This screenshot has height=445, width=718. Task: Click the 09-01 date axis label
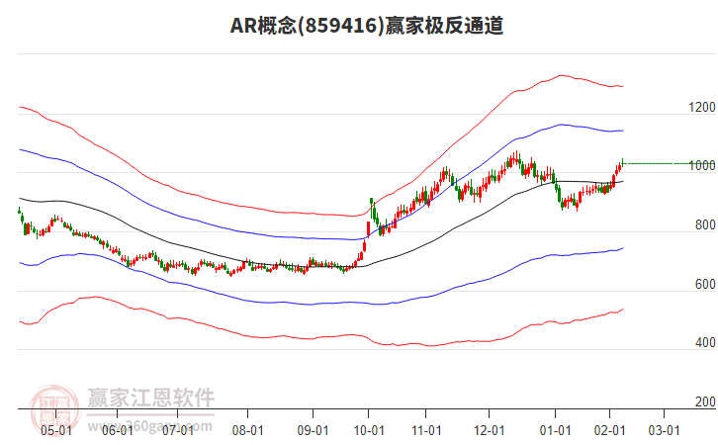tap(313, 430)
